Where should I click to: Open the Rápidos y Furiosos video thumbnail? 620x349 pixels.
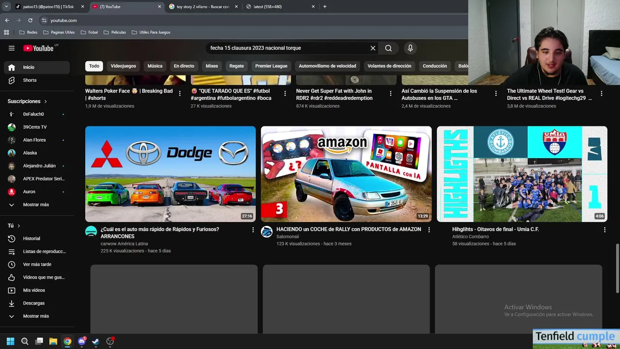tap(170, 174)
